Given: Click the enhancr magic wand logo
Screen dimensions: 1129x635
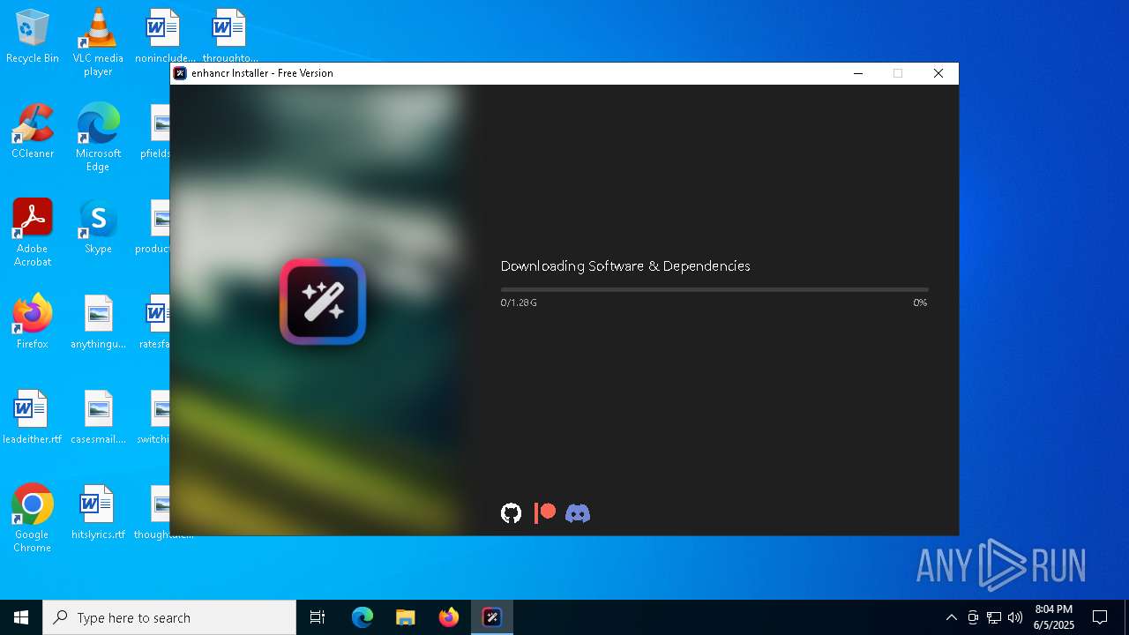Looking at the screenshot, I should point(323,302).
